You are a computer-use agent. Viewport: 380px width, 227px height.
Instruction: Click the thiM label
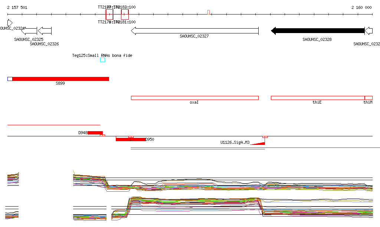pos(368,102)
